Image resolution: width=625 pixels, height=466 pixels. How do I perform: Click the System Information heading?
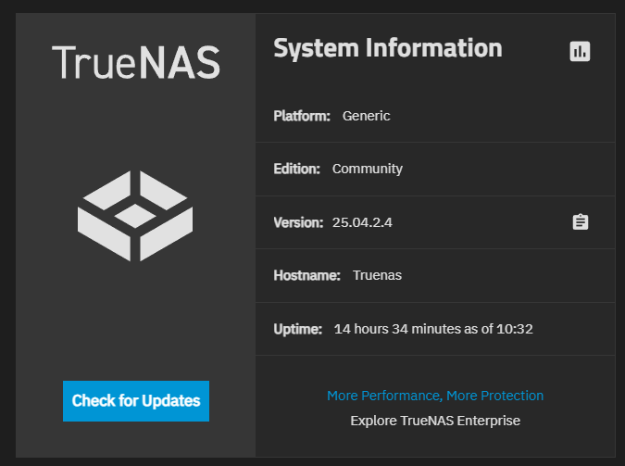[388, 48]
